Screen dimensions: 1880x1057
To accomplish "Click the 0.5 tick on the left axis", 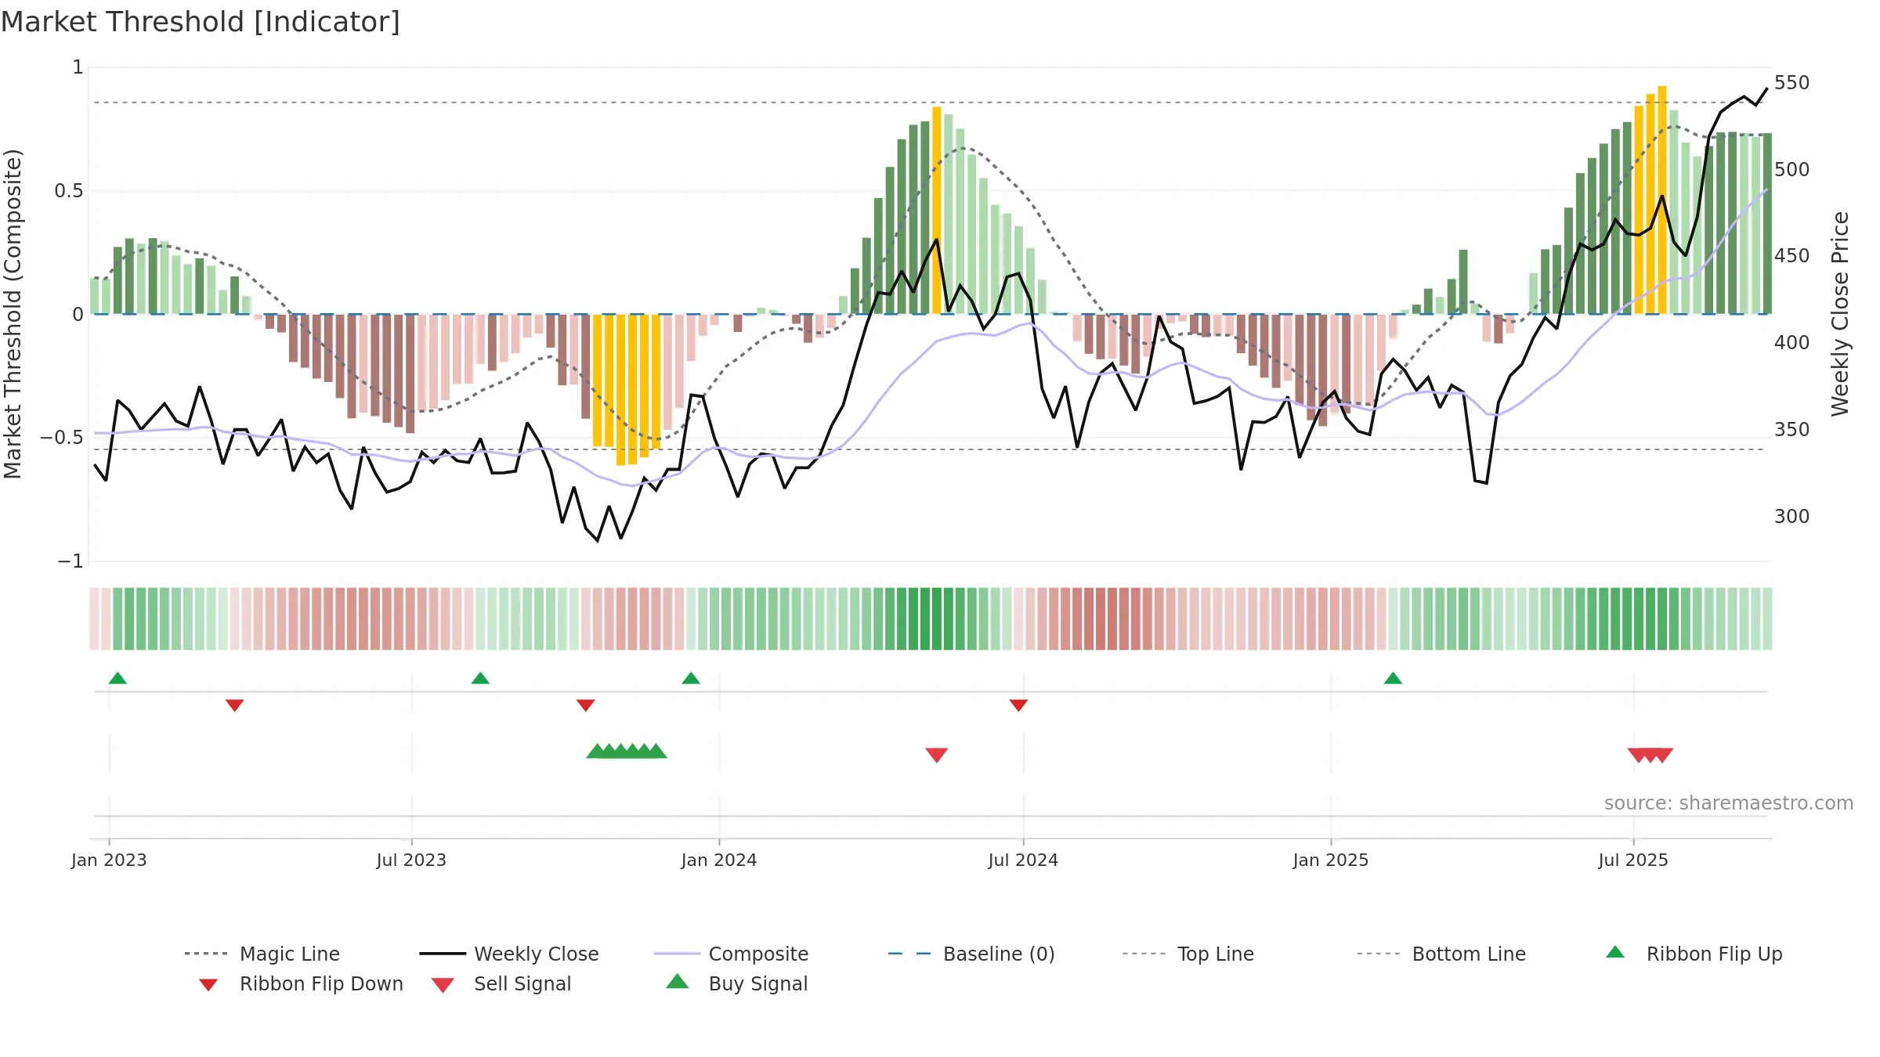I will click(69, 191).
